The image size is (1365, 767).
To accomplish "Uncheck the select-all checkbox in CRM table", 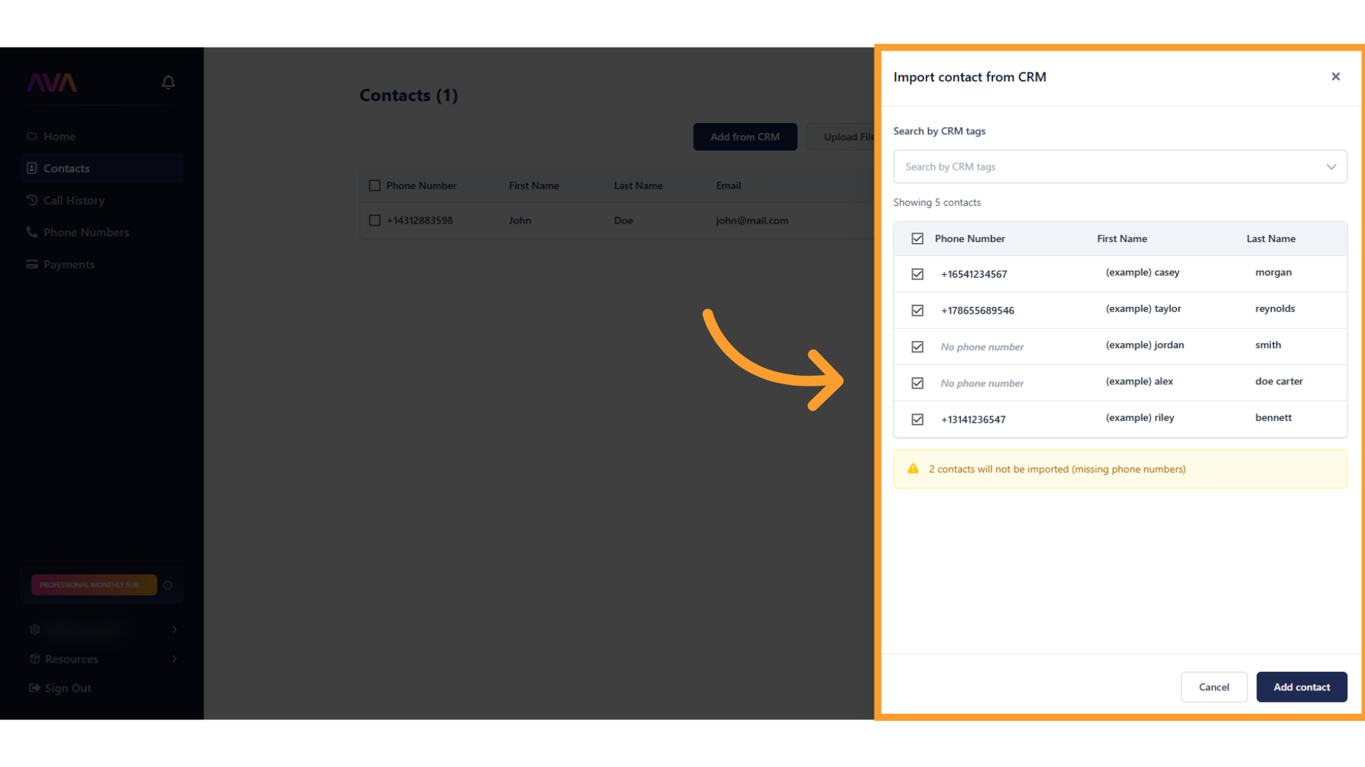I will click(917, 239).
